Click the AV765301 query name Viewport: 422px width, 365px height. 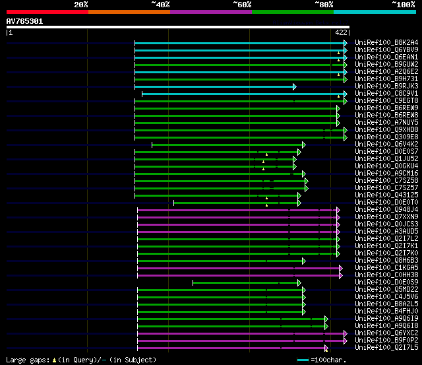click(x=24, y=21)
